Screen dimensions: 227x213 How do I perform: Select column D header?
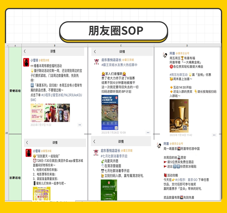pos(187,46)
